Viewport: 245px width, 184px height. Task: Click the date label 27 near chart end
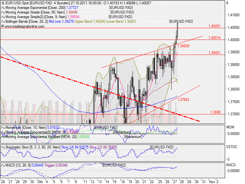tap(175, 182)
